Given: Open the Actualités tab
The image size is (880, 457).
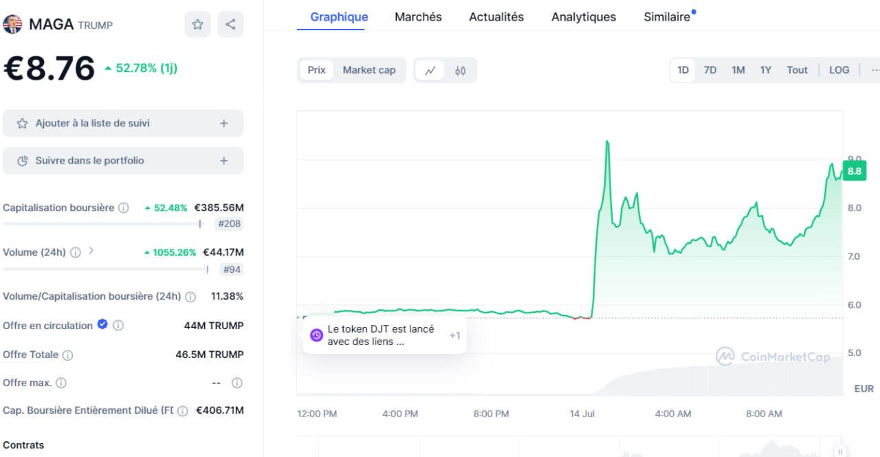Looking at the screenshot, I should pyautogui.click(x=496, y=16).
